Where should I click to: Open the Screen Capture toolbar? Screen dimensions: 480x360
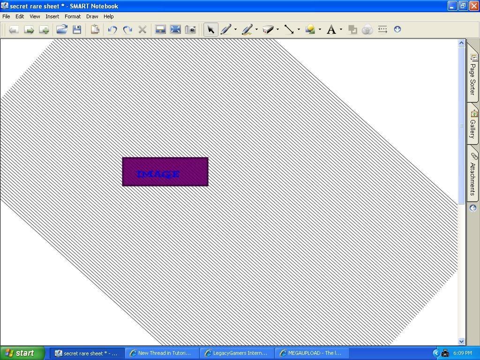pos(190,29)
